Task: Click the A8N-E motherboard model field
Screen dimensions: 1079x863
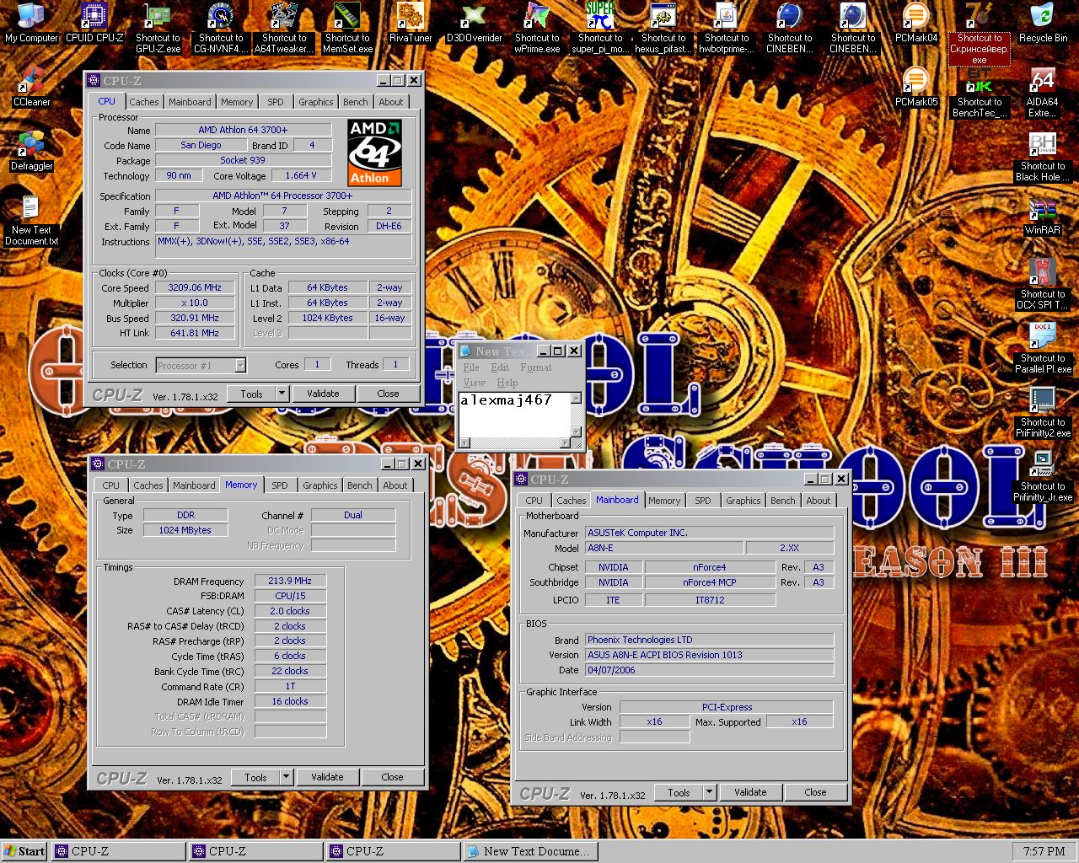Action: coord(663,548)
